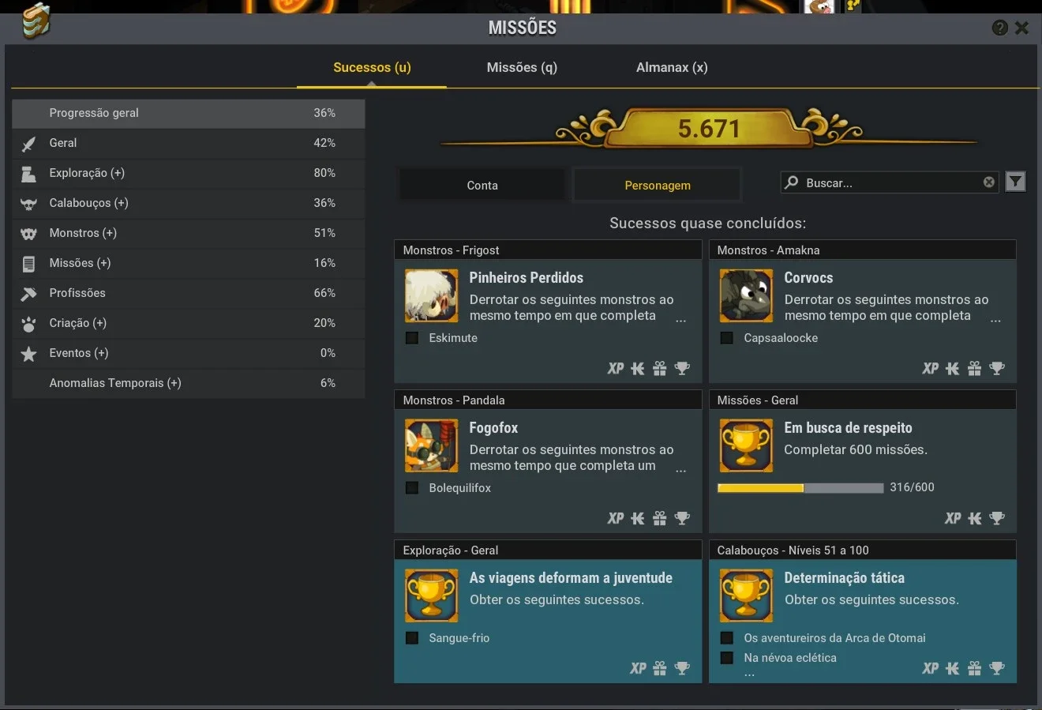Toggle the Os aventureiros da Arca de Otomai checkbox

(x=727, y=638)
